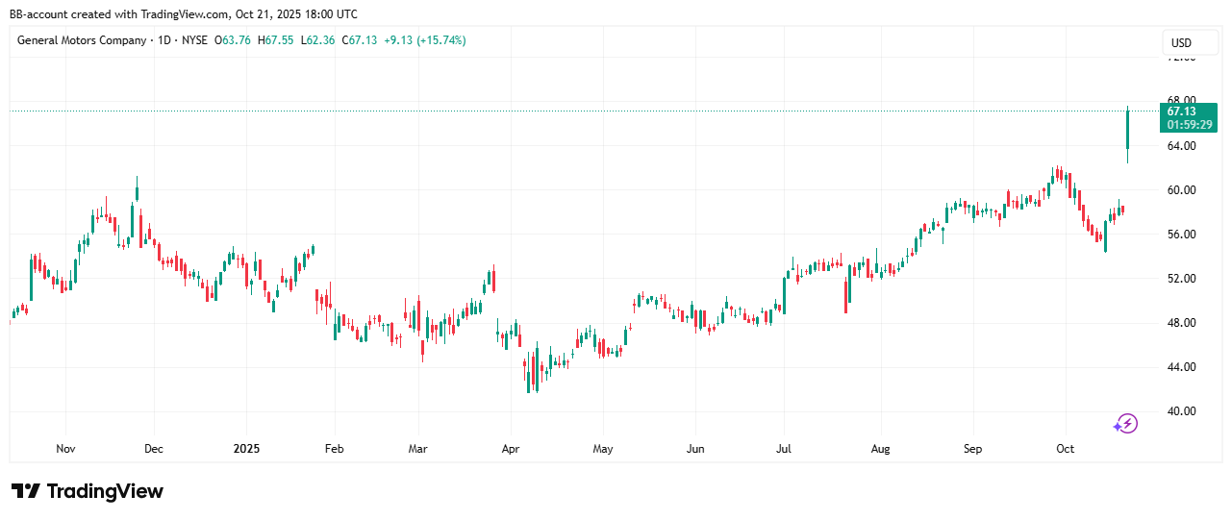This screenshot has width=1232, height=520.
Task: Click the General Motors Company symbol title
Action: (82, 40)
